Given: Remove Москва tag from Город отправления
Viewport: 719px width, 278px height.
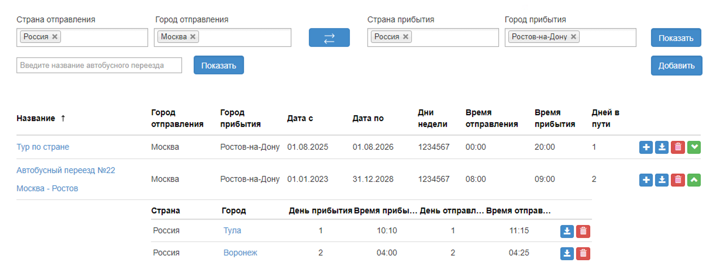Looking at the screenshot, I should point(193,37).
